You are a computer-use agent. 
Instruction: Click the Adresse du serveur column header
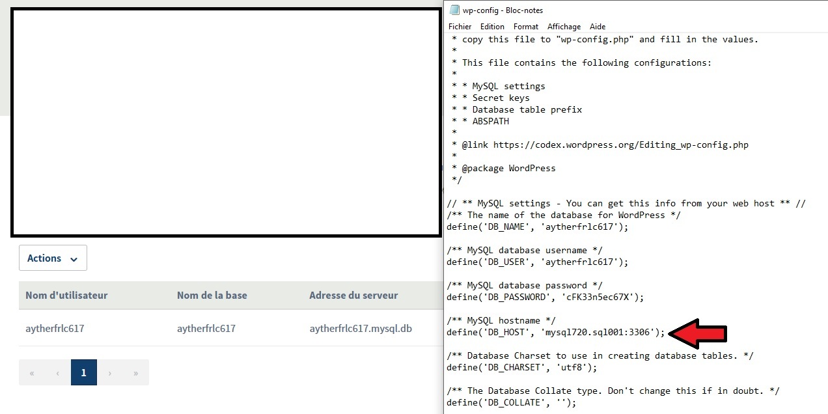pyautogui.click(x=353, y=296)
